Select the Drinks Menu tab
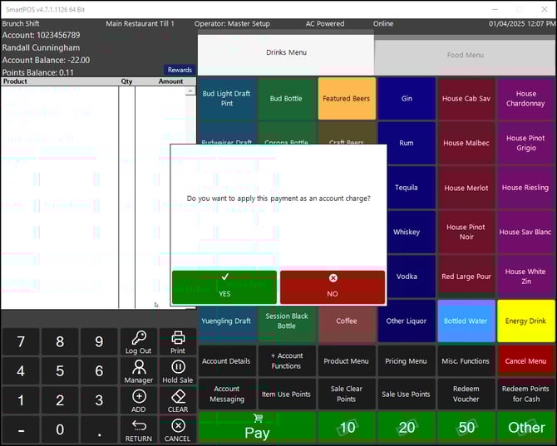 pos(286,53)
